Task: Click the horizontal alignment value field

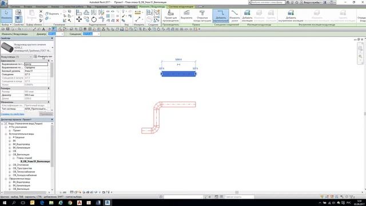Action: 36,64
